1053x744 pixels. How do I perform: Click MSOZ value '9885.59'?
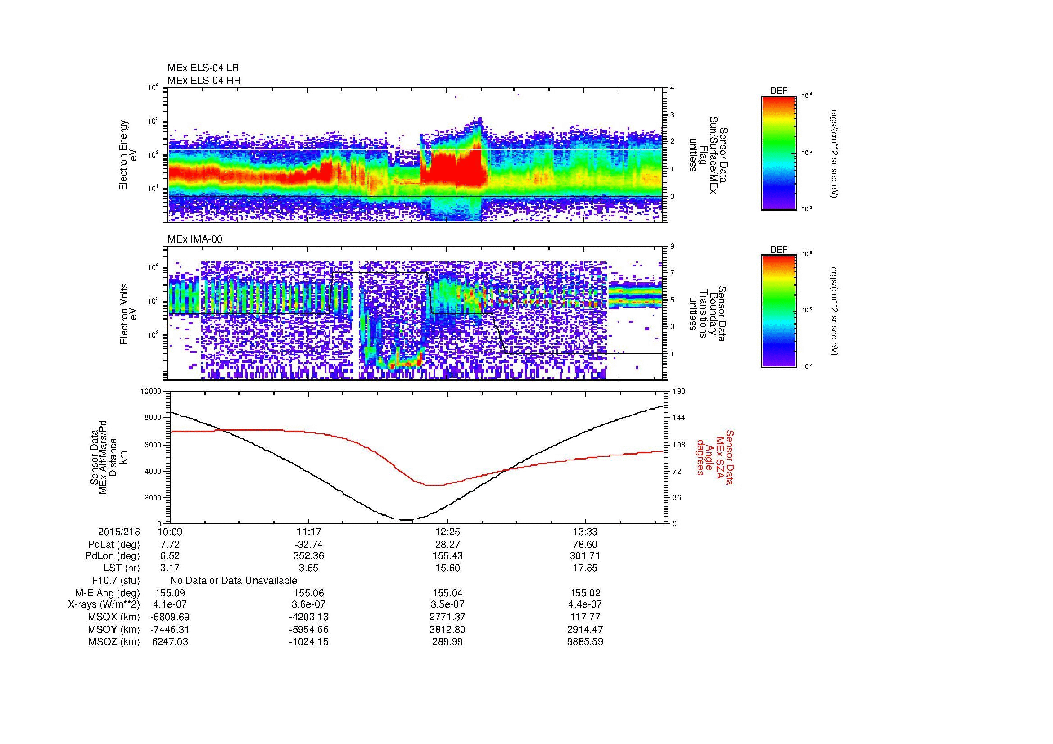tap(585, 642)
